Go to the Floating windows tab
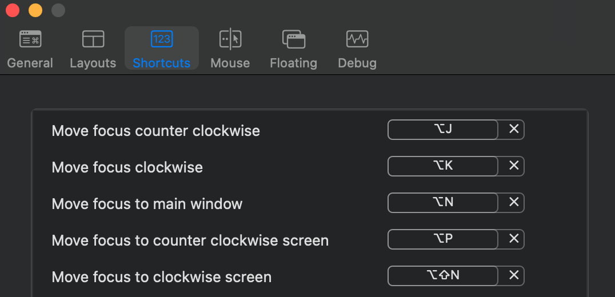Viewport: 615px width, 297px height. coord(293,48)
